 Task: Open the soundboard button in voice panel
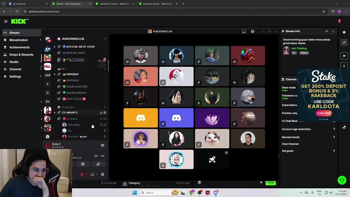[x=98, y=164]
